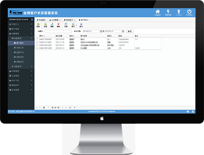The image size is (204, 155).
Task: Click the book icon in status bar
Action: pos(188,111)
